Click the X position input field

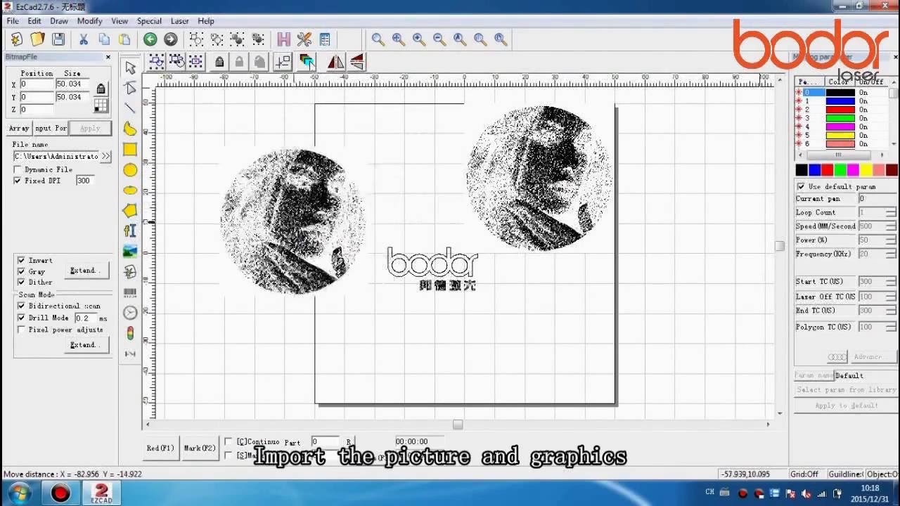point(37,84)
